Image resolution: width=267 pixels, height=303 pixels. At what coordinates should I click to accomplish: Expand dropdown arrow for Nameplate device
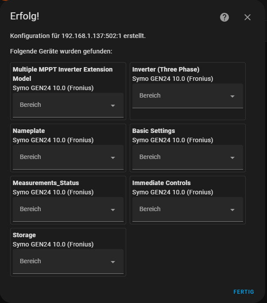pyautogui.click(x=113, y=158)
